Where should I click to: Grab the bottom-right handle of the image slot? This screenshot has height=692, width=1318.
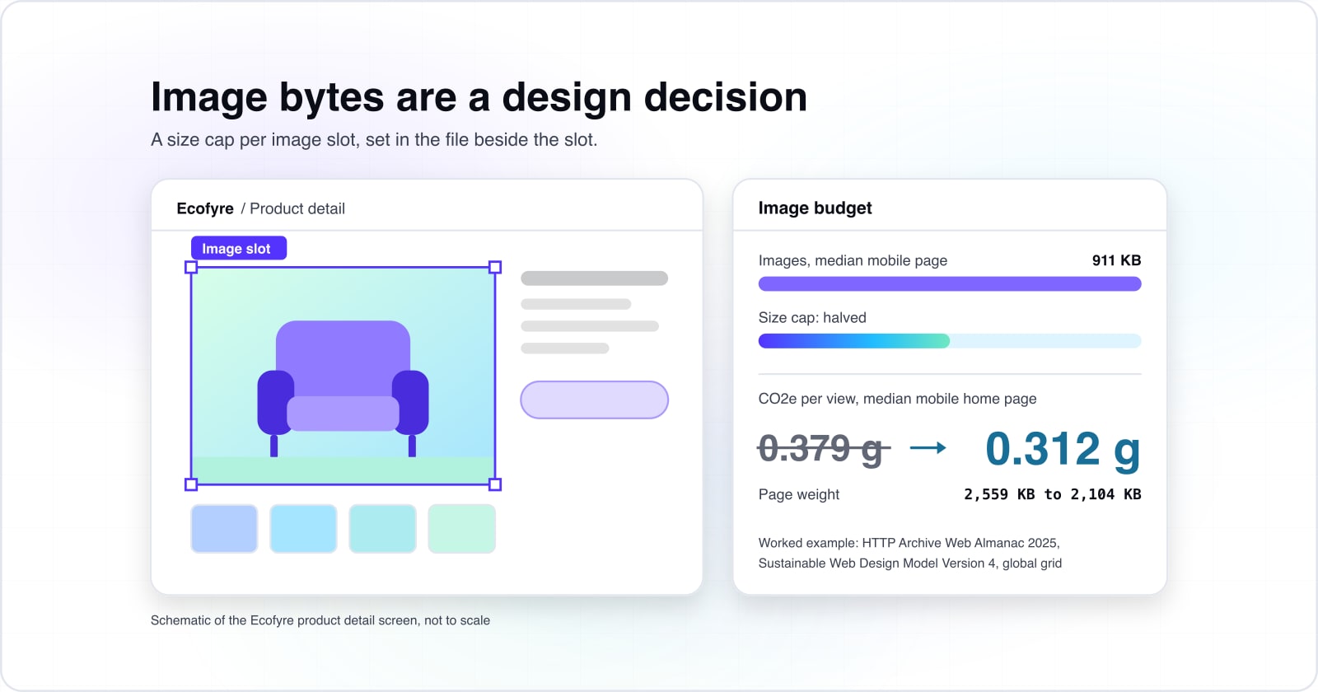(x=495, y=484)
